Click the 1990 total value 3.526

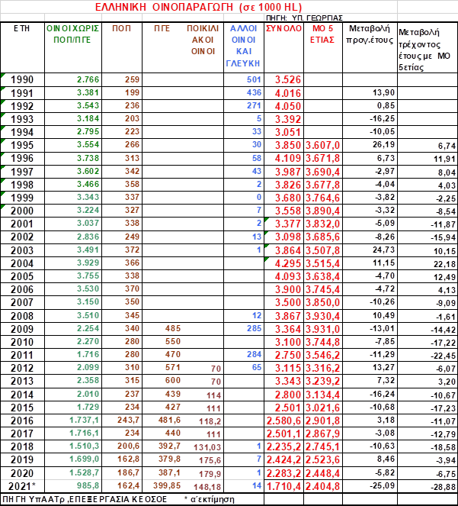(287, 79)
